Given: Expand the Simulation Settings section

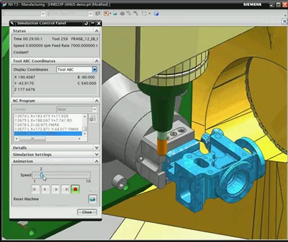Looking at the screenshot, I should click(x=97, y=154).
